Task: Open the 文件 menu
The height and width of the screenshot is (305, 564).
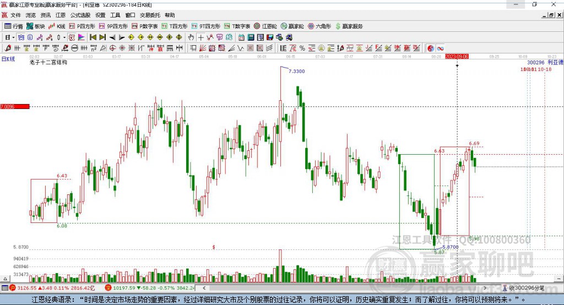Action: coord(15,15)
